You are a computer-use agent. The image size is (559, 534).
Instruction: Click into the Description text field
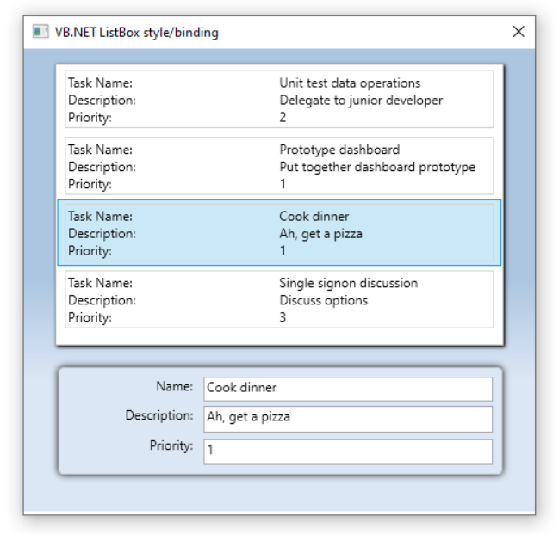pos(348,419)
